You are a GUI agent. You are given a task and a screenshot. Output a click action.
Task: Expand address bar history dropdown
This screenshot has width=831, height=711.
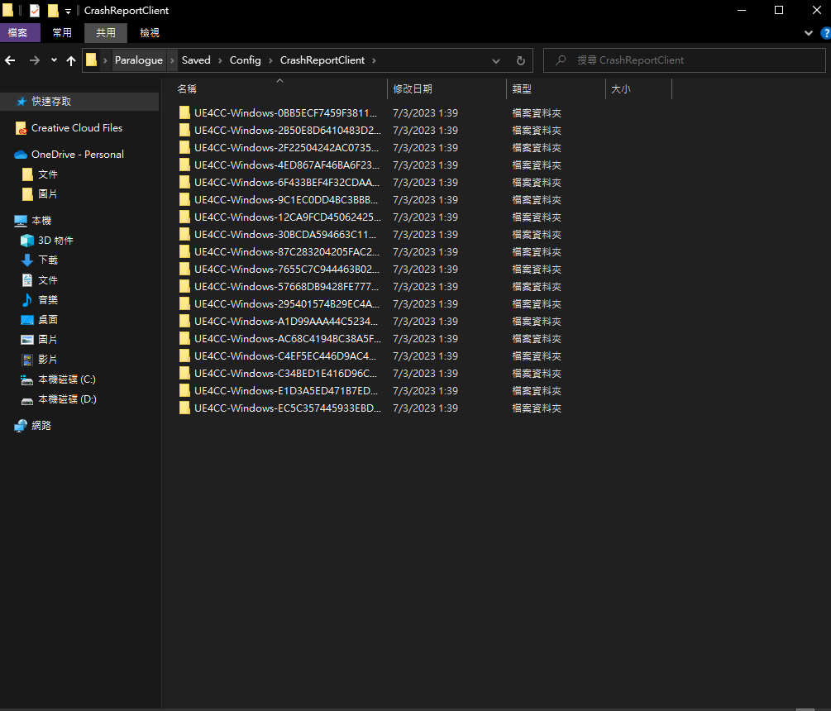tap(496, 60)
